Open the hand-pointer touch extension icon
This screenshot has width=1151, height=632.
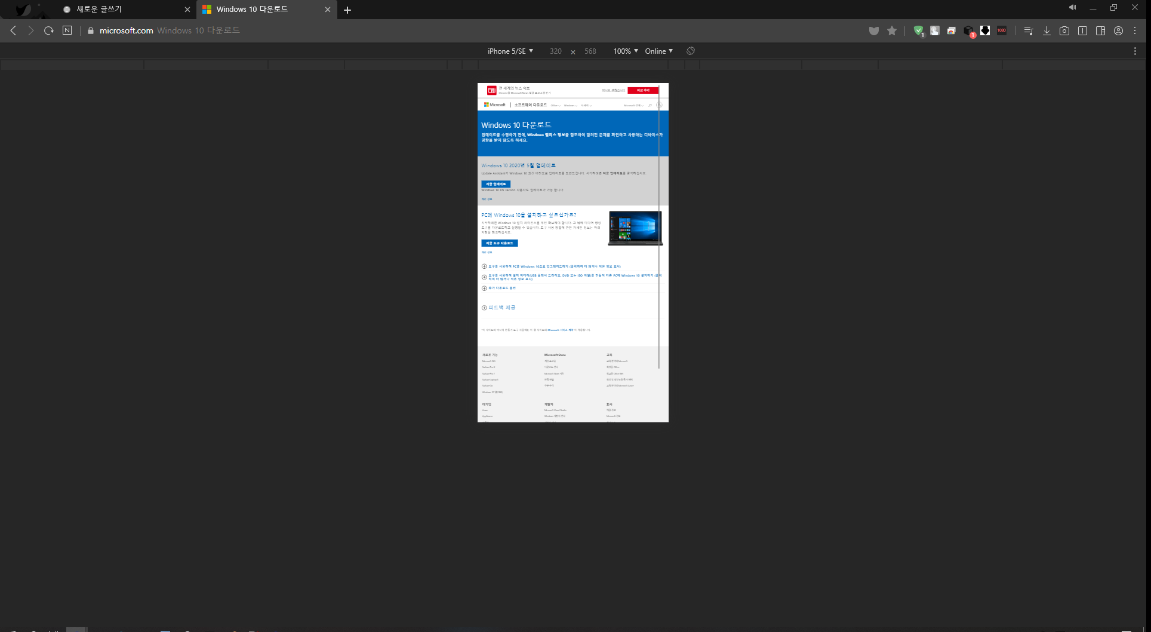[935, 31]
